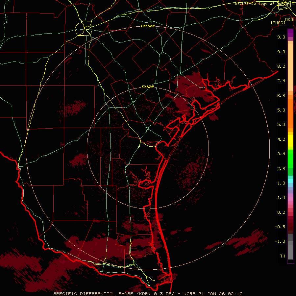The height and width of the screenshot is (296, 296).
Task: Pick the cyan color bar segment
Action: [x=290, y=181]
